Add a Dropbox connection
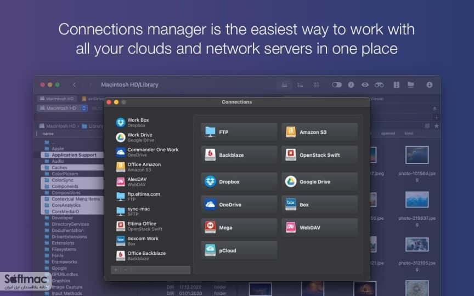The height and width of the screenshot is (296, 474). click(239, 181)
